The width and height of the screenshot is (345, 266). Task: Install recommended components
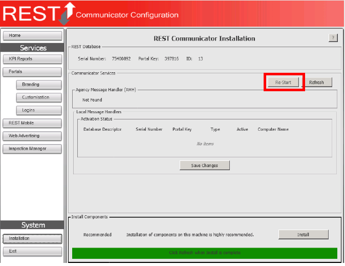[304, 235]
